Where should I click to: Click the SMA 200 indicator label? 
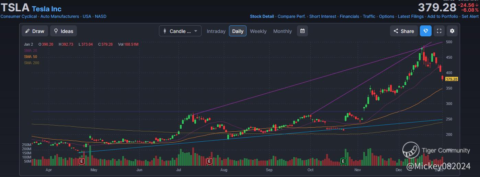click(32, 63)
